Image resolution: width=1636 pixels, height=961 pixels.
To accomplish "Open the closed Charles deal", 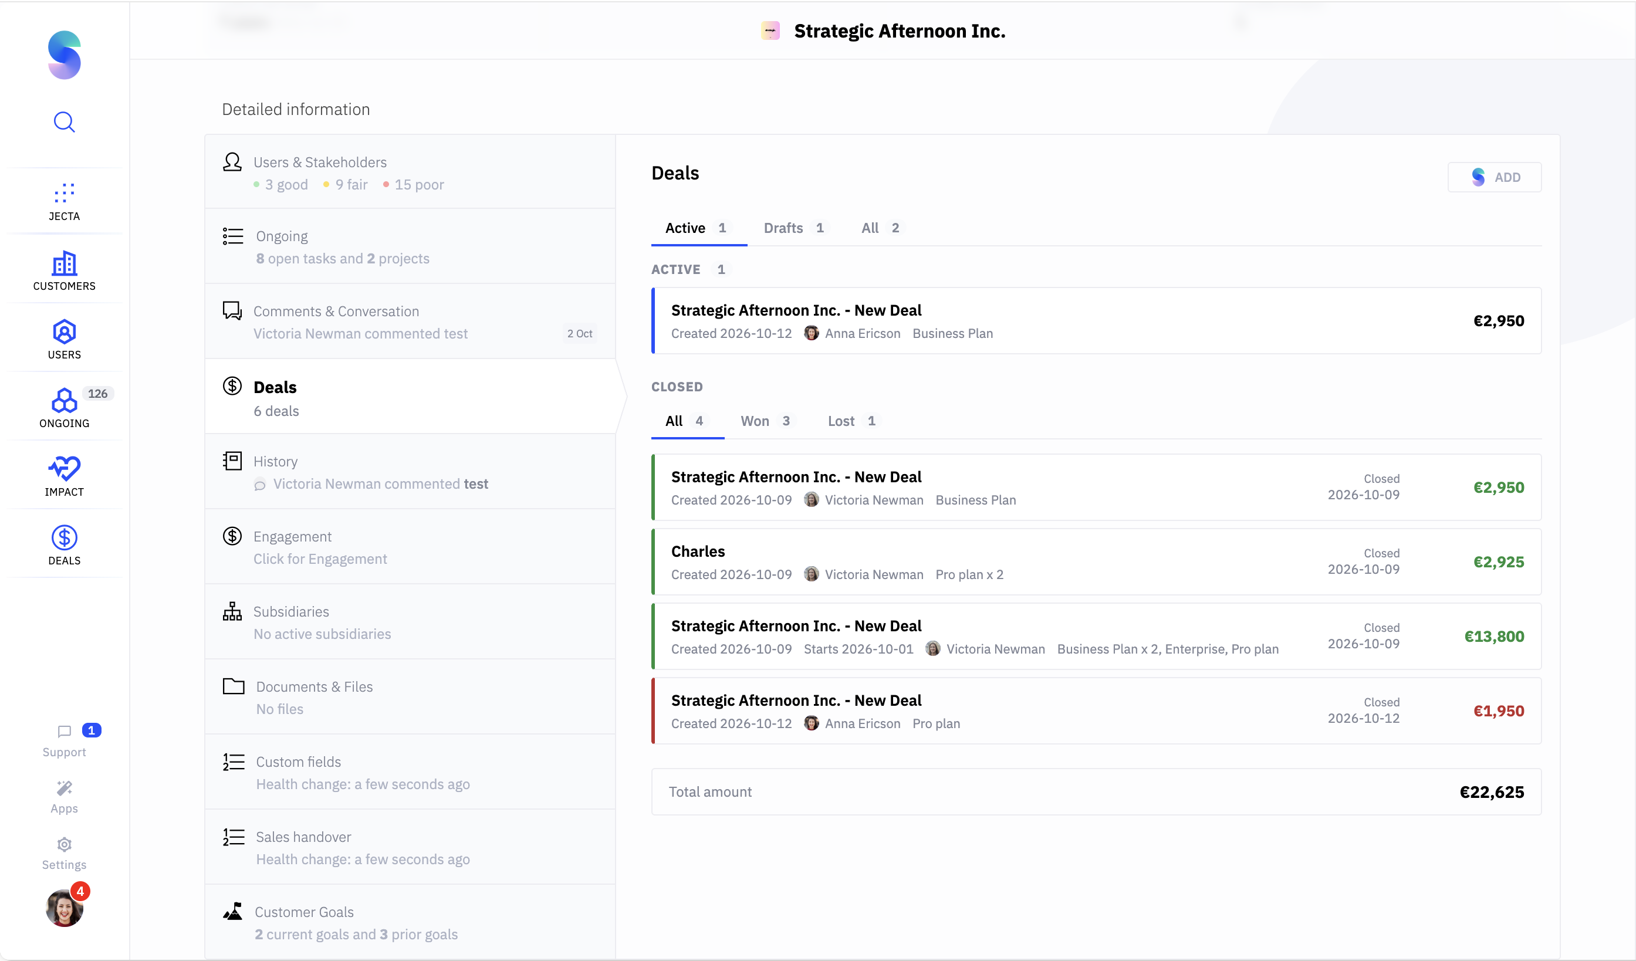I will click(1096, 562).
